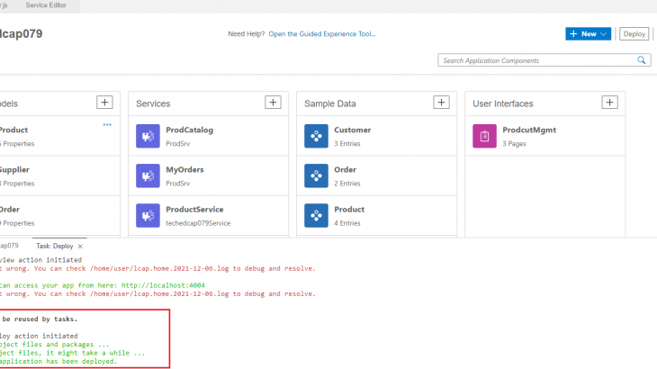Select the MyOrders service icon
This screenshot has height=369, width=657.
pyautogui.click(x=148, y=175)
